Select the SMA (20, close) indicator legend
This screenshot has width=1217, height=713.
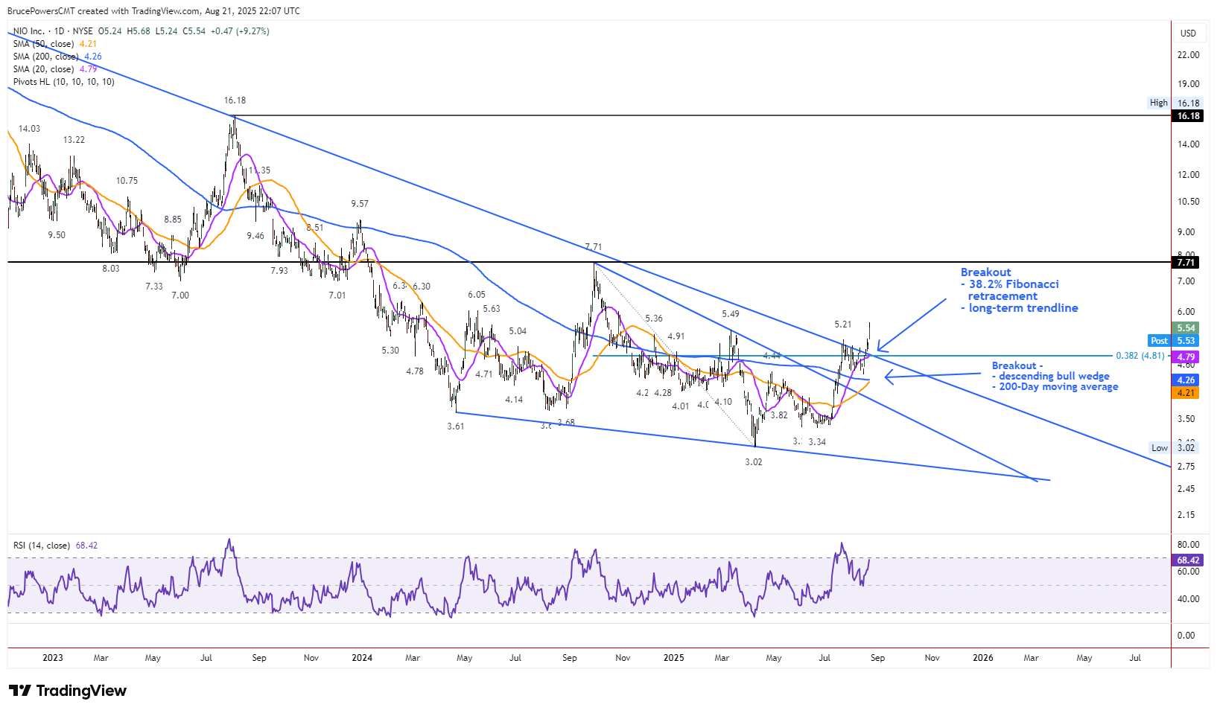(55, 69)
